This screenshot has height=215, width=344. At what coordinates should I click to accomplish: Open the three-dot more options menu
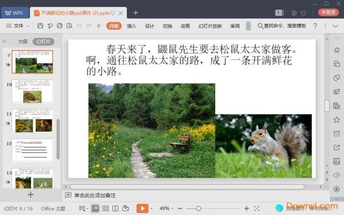click(325, 26)
